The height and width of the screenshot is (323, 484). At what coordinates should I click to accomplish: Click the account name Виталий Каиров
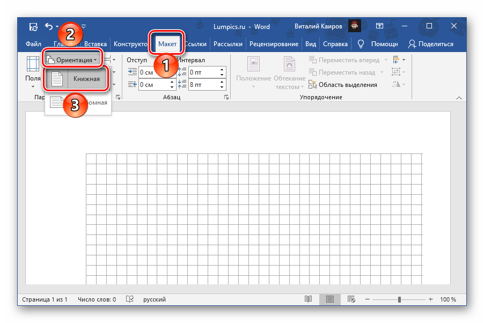[x=318, y=26]
